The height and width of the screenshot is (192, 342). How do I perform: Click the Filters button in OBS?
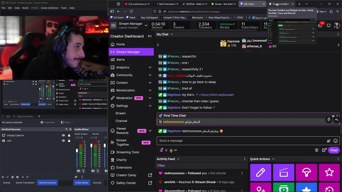[x=65, y=122]
